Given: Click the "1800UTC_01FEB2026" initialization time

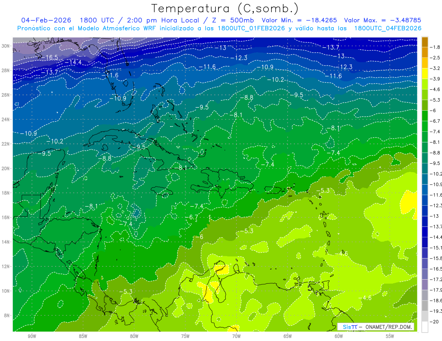Looking at the screenshot, I should (251, 28).
